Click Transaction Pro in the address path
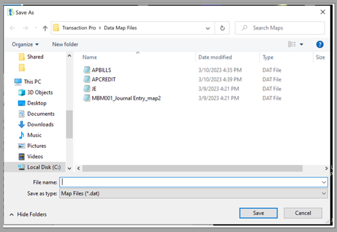Screen dimensions: 337x232 click(x=79, y=28)
